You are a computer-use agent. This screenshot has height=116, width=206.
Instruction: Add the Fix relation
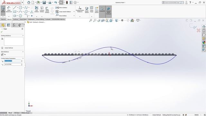coord(4,54)
